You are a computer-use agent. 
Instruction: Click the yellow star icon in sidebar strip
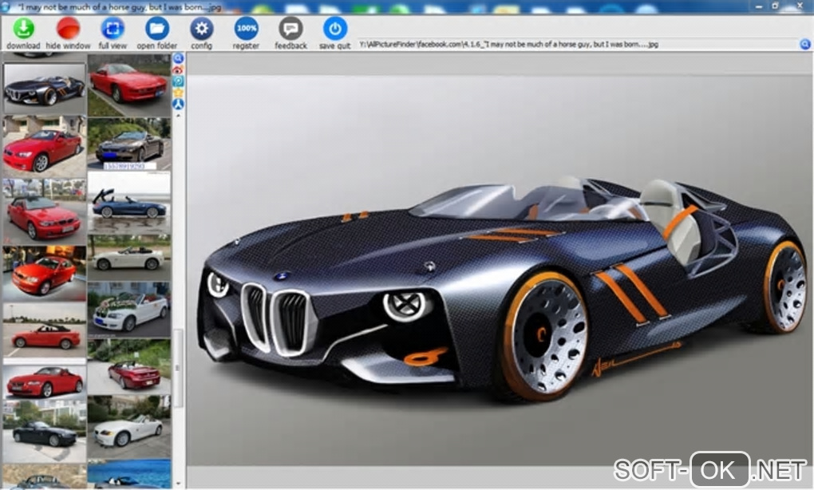point(179,93)
